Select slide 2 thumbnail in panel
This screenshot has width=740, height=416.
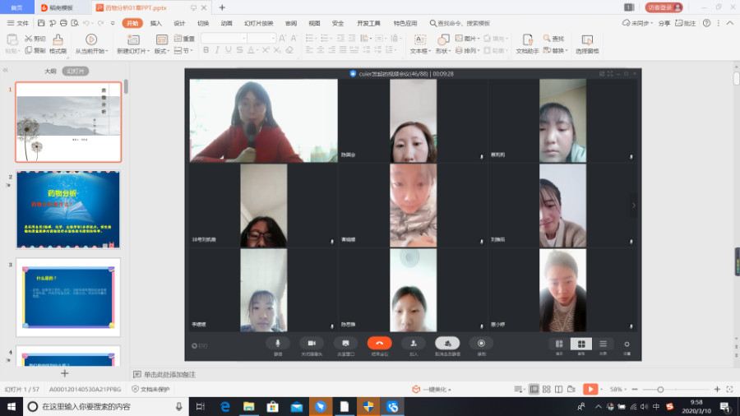[68, 210]
